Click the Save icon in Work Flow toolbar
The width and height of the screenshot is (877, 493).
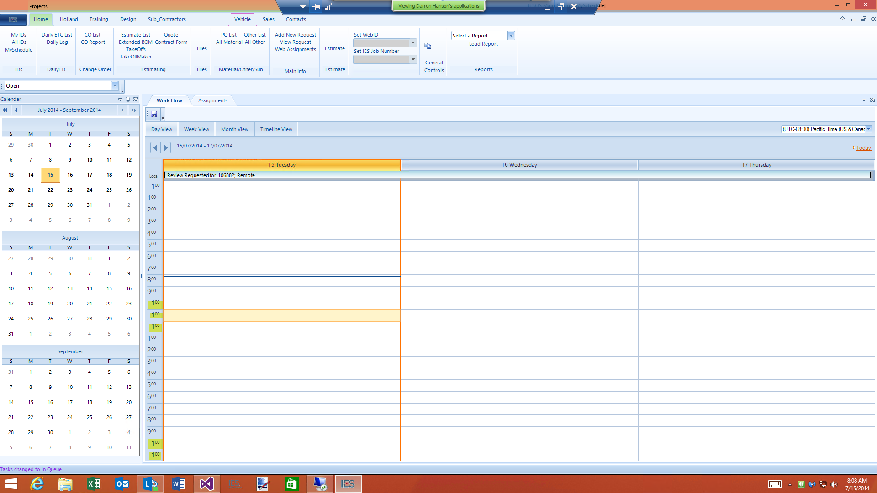click(154, 114)
